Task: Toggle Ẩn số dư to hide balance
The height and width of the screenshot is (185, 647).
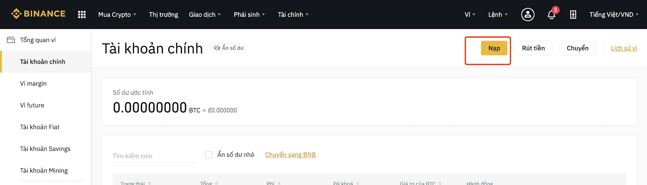Action: coord(228,48)
